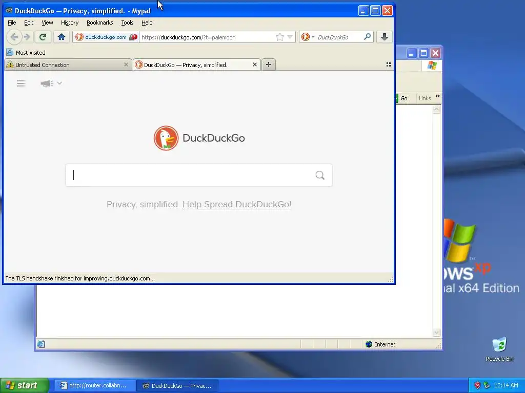Expand the chevron next to the megaphone
525x393 pixels.
coord(59,83)
